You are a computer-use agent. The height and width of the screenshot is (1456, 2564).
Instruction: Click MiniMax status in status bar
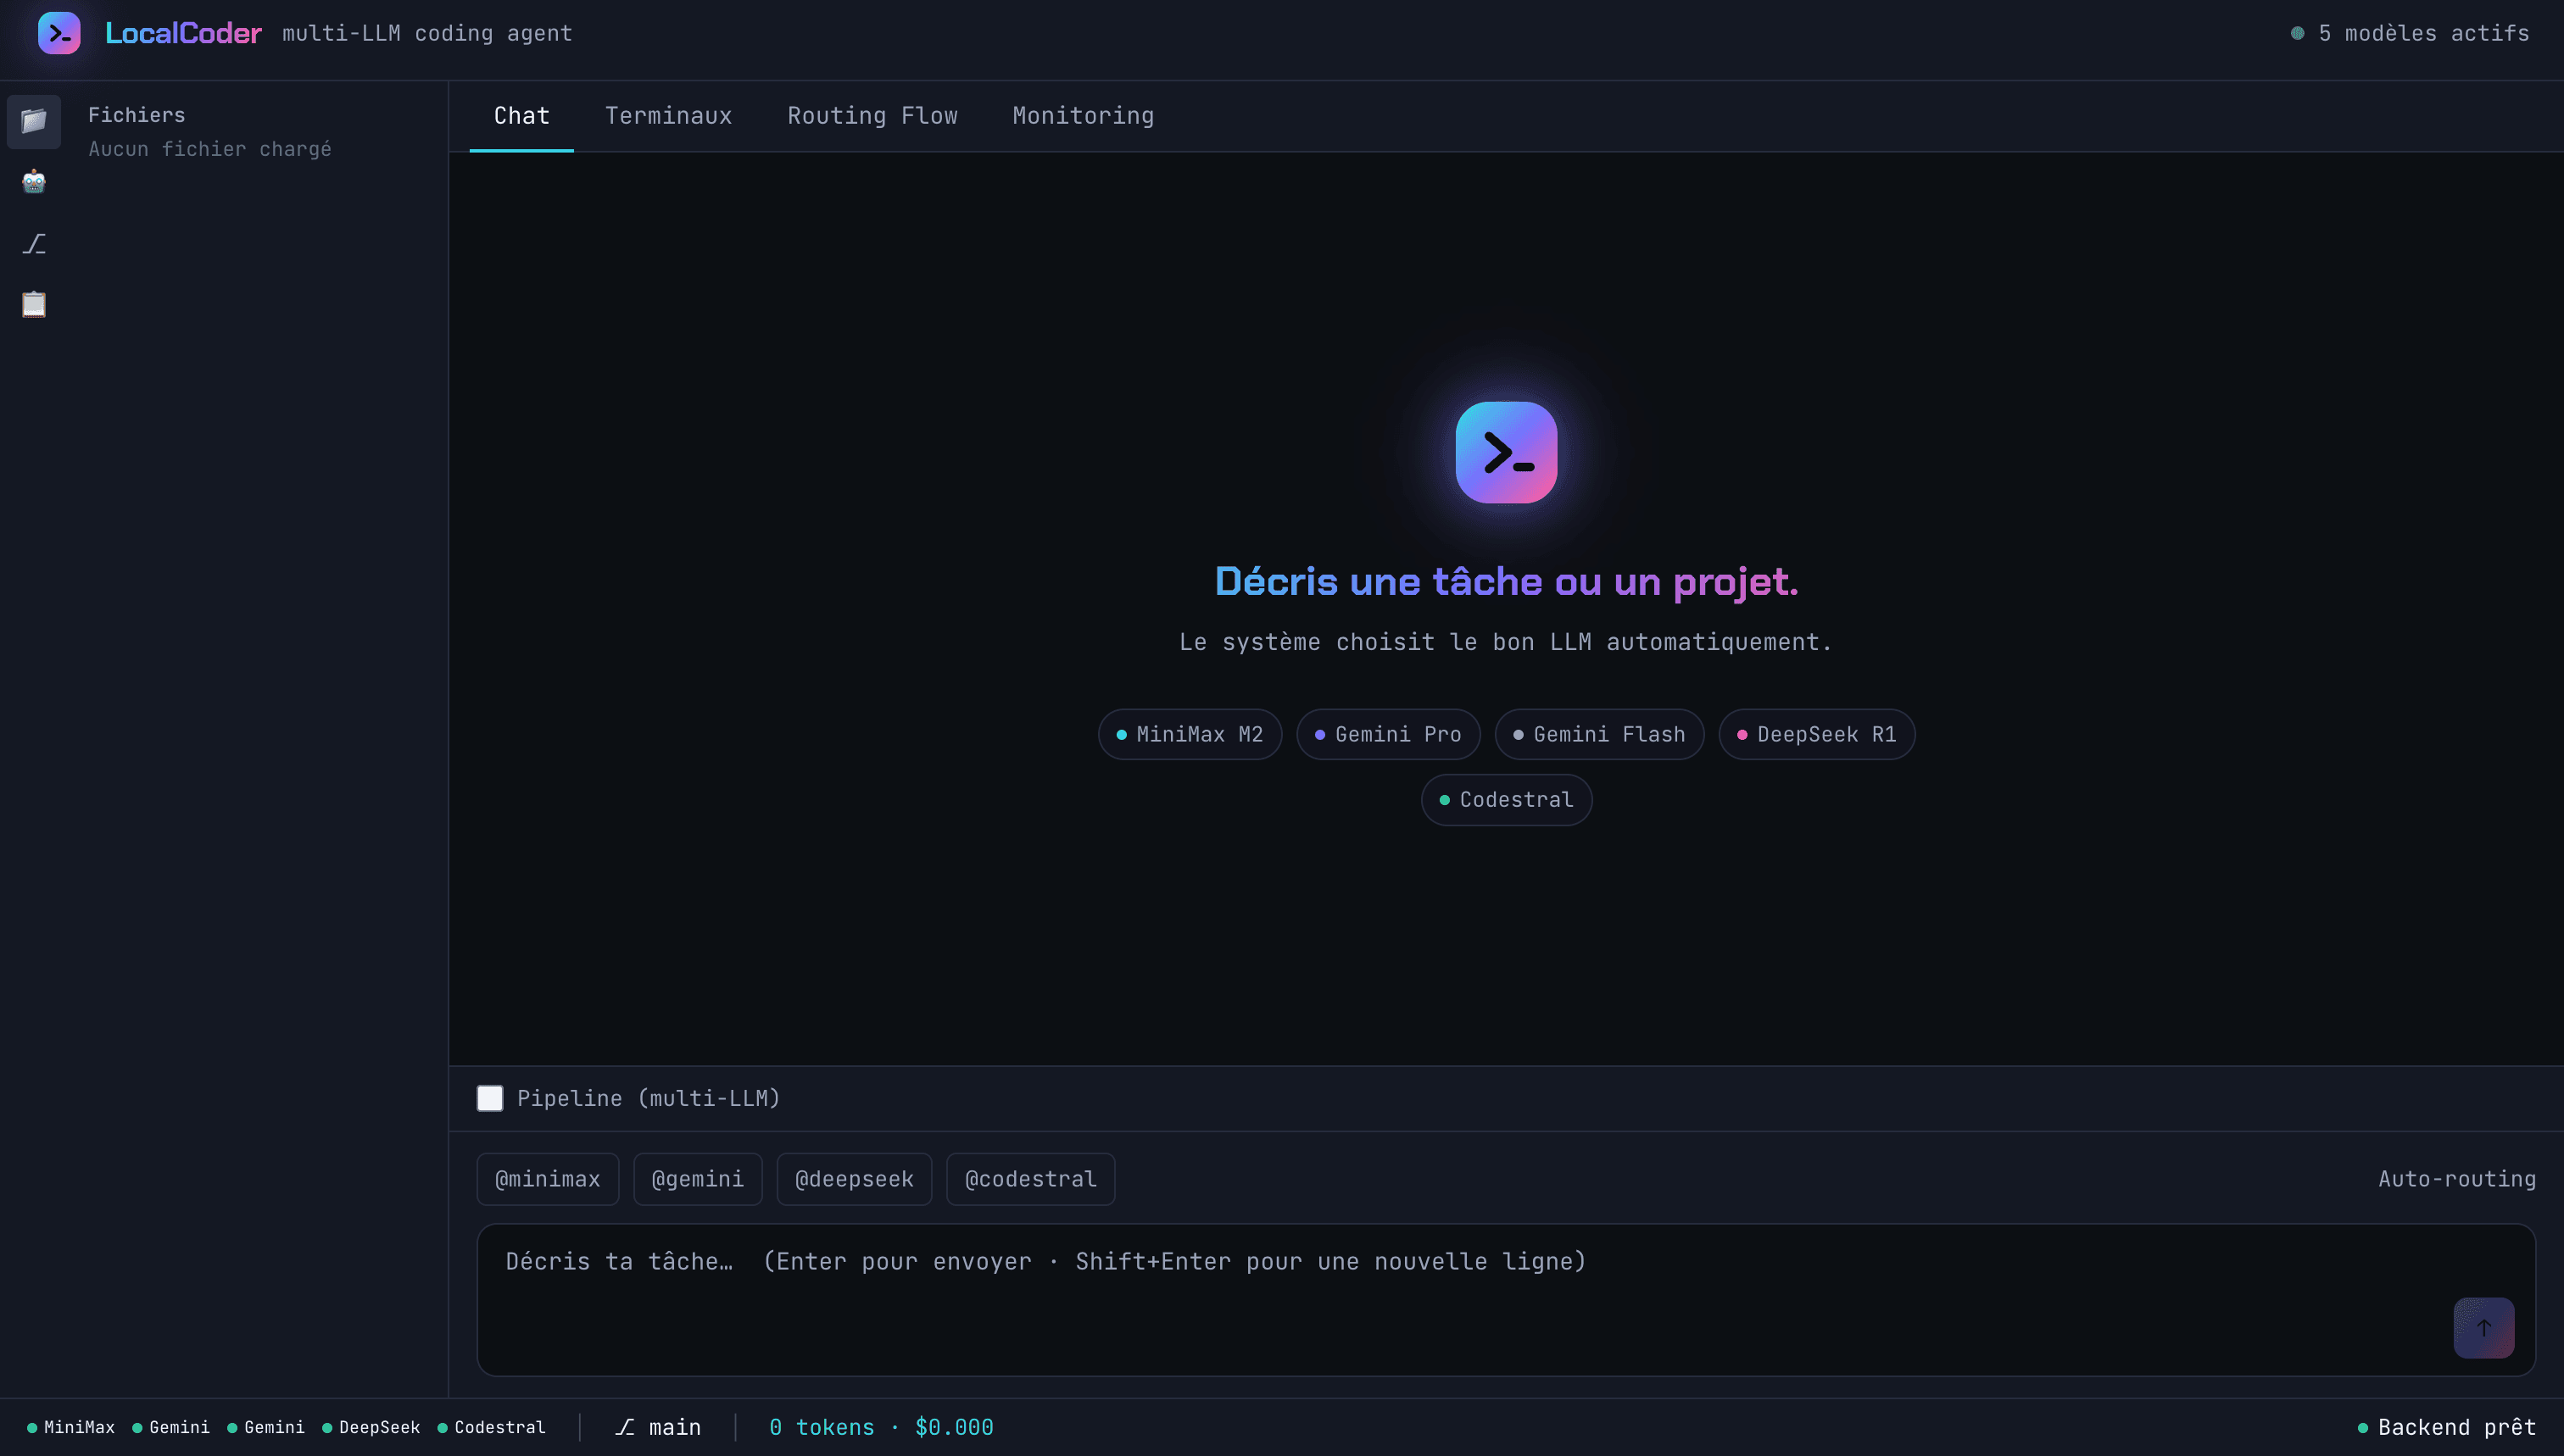pyautogui.click(x=71, y=1427)
